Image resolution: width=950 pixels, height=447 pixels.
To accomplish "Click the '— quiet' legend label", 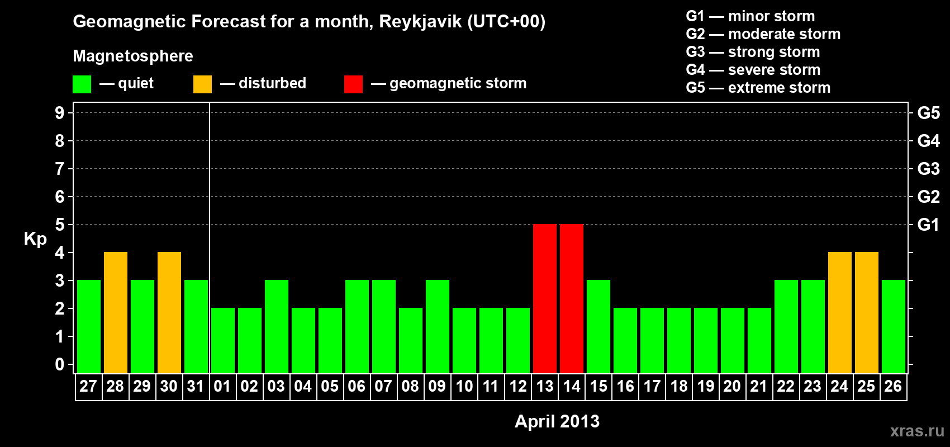I will pyautogui.click(x=126, y=83).
